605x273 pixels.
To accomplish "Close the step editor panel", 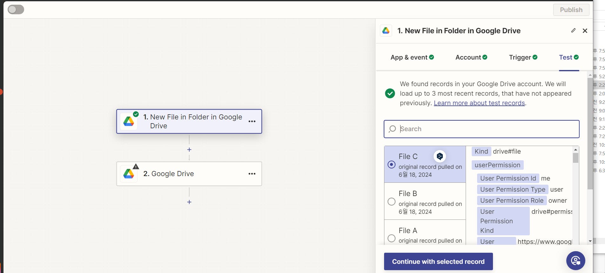I will click(x=585, y=31).
